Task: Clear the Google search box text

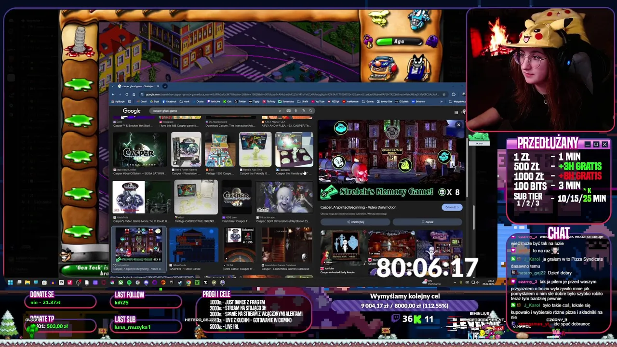Action: click(x=280, y=111)
